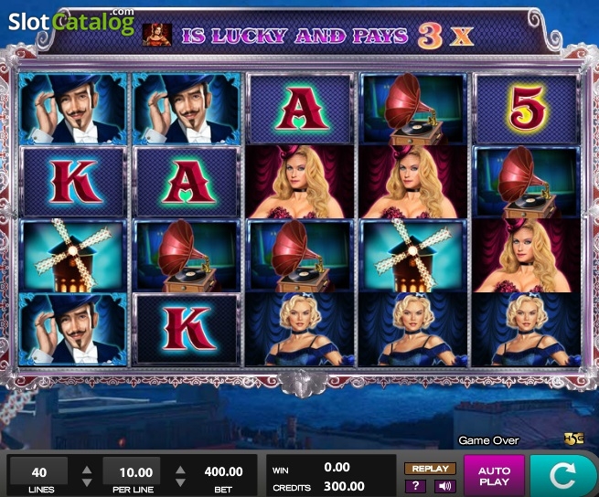Select the 40 Lines value field
599x497 pixels.
pyautogui.click(x=39, y=472)
